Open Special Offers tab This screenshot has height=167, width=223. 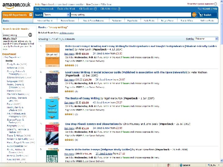[x=187, y=21]
